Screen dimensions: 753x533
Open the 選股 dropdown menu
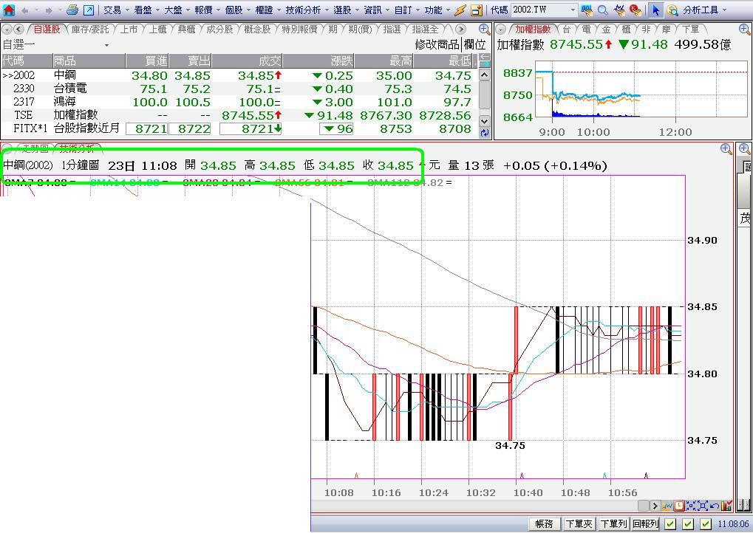tap(347, 10)
